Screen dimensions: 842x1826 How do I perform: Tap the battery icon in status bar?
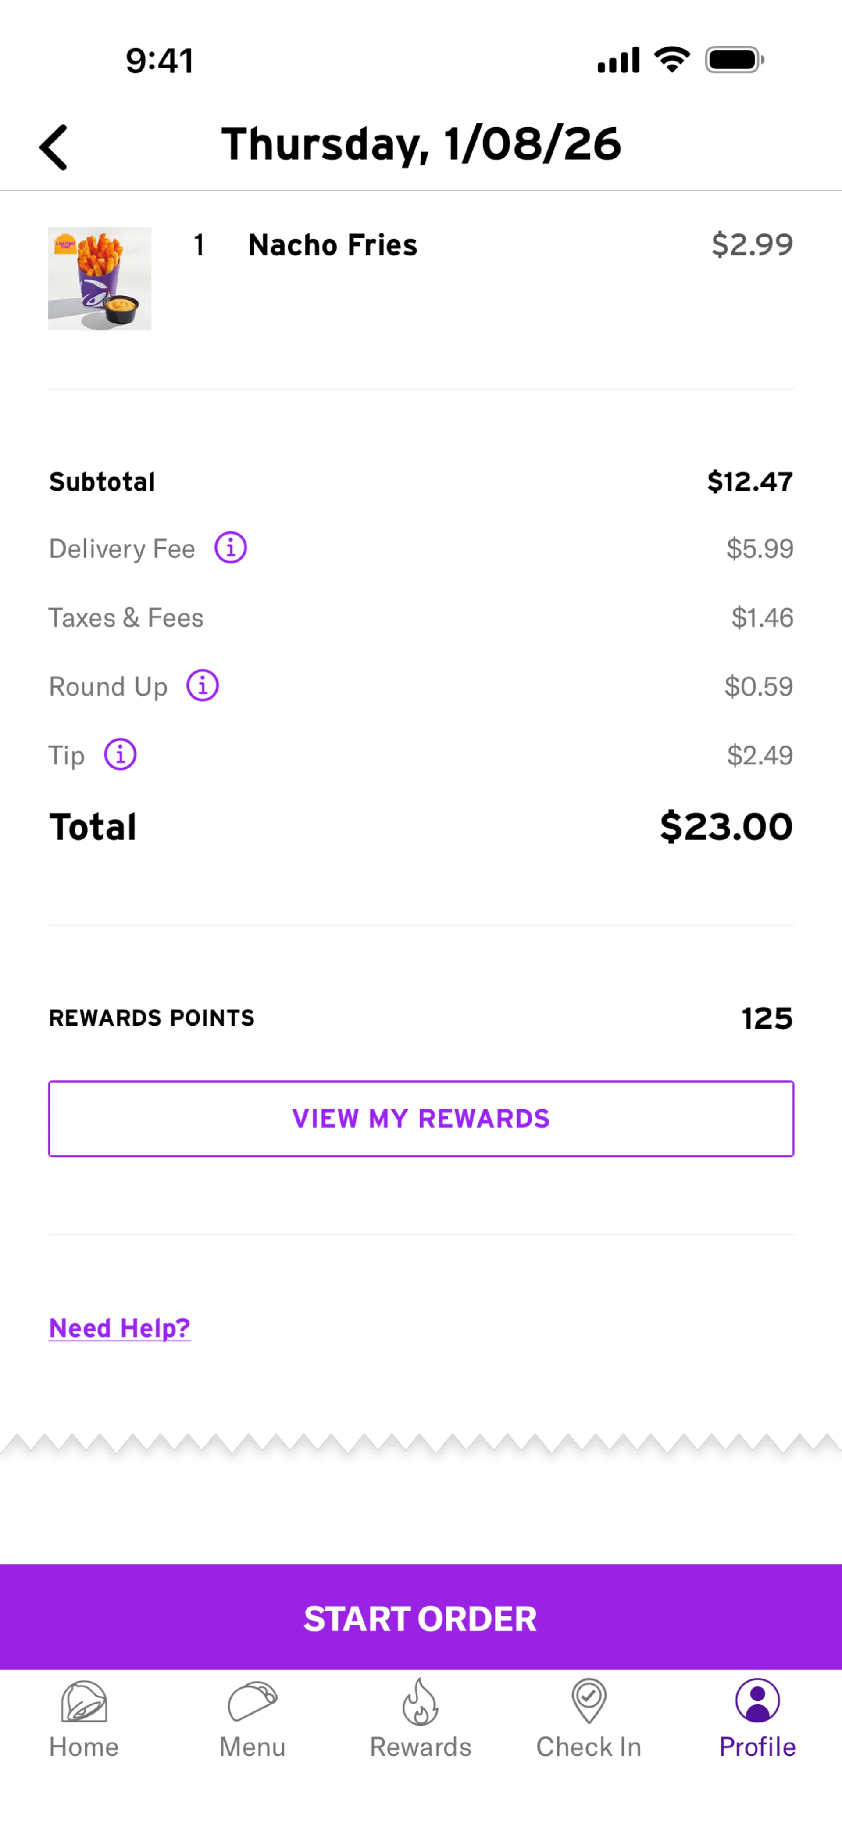coord(734,60)
